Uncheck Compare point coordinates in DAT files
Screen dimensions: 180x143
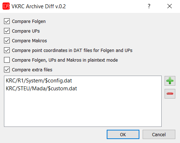click(x=7, y=50)
